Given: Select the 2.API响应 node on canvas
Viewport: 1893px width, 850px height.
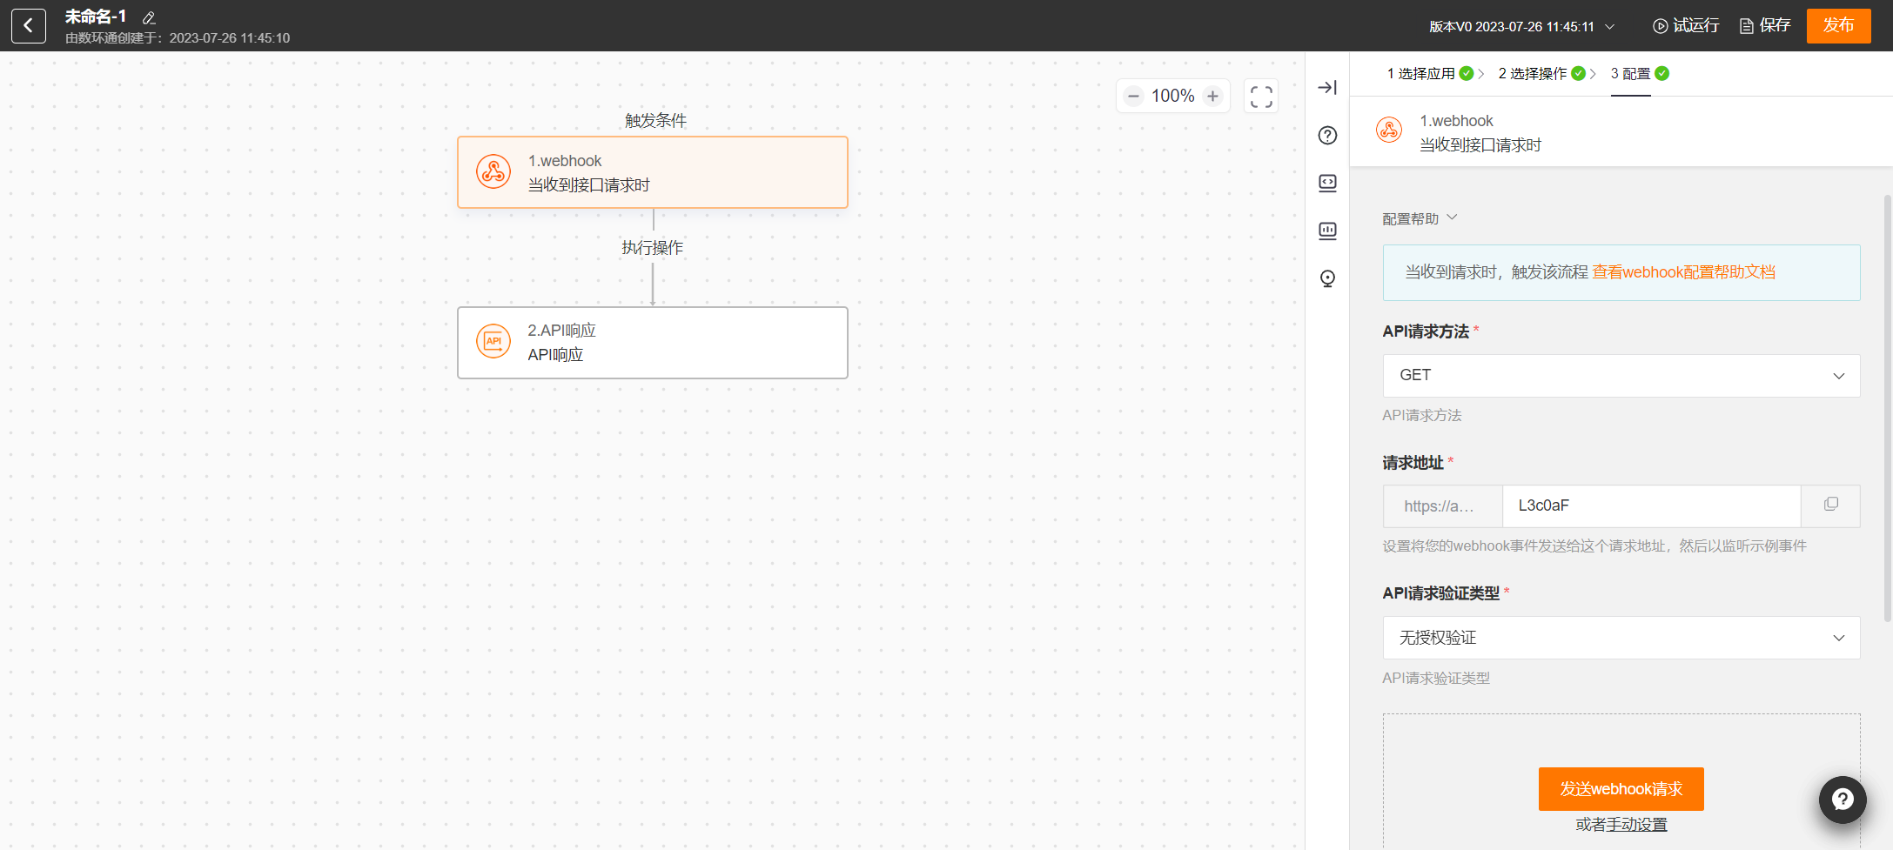Looking at the screenshot, I should [x=652, y=343].
